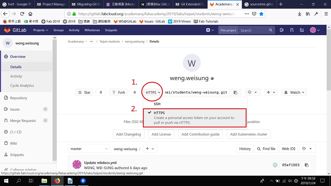Open the master branch dropdown
The image size is (331, 186).
89,149
